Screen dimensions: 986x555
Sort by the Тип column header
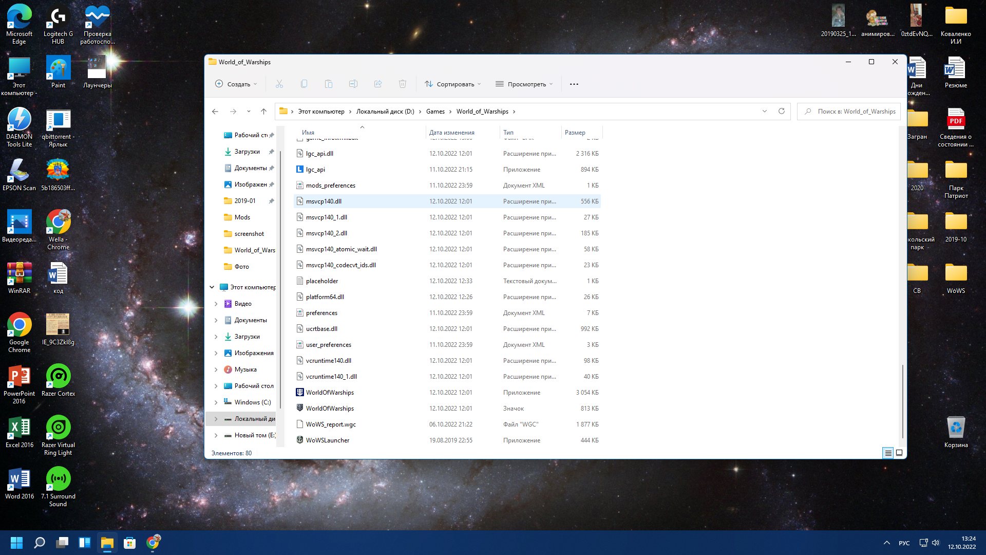click(508, 133)
